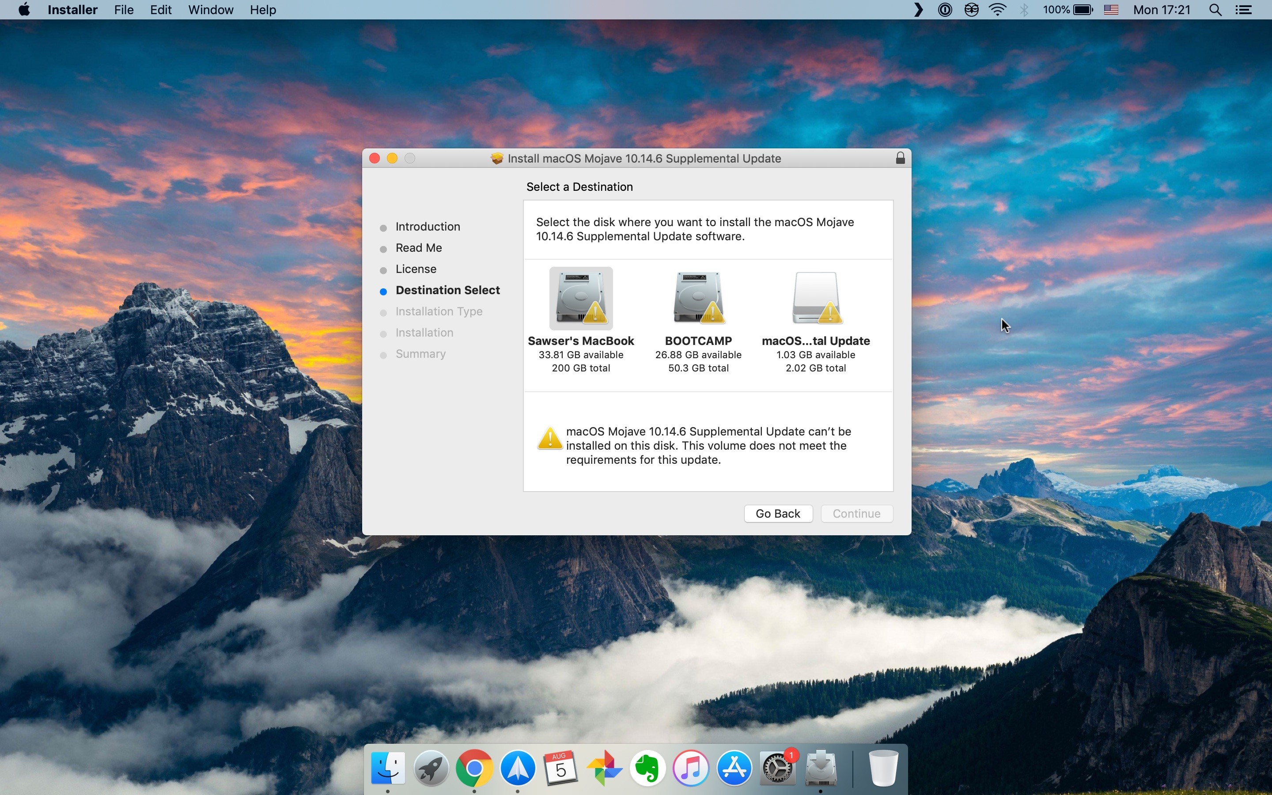Select the macOS...tal Update volume

(816, 299)
